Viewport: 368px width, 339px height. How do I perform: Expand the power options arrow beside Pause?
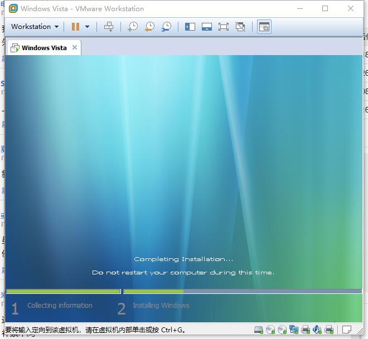88,27
